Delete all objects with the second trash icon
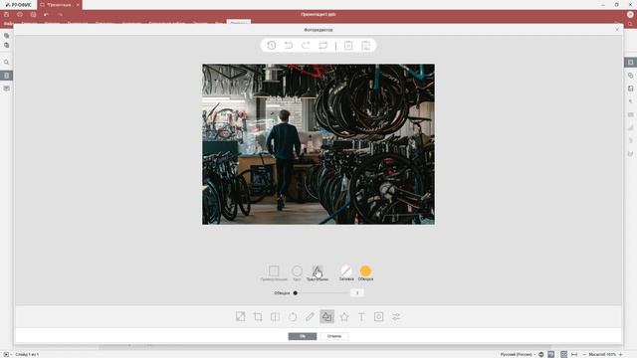Screen dimensions: 637x358 point(365,46)
